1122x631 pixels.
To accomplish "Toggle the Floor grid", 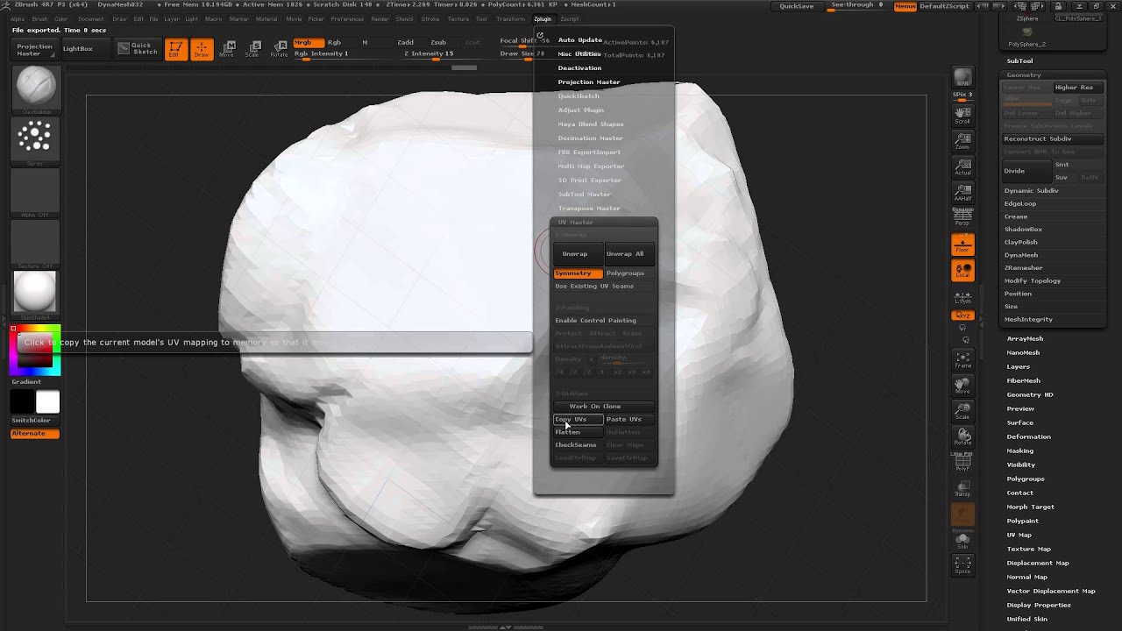I will coord(962,245).
